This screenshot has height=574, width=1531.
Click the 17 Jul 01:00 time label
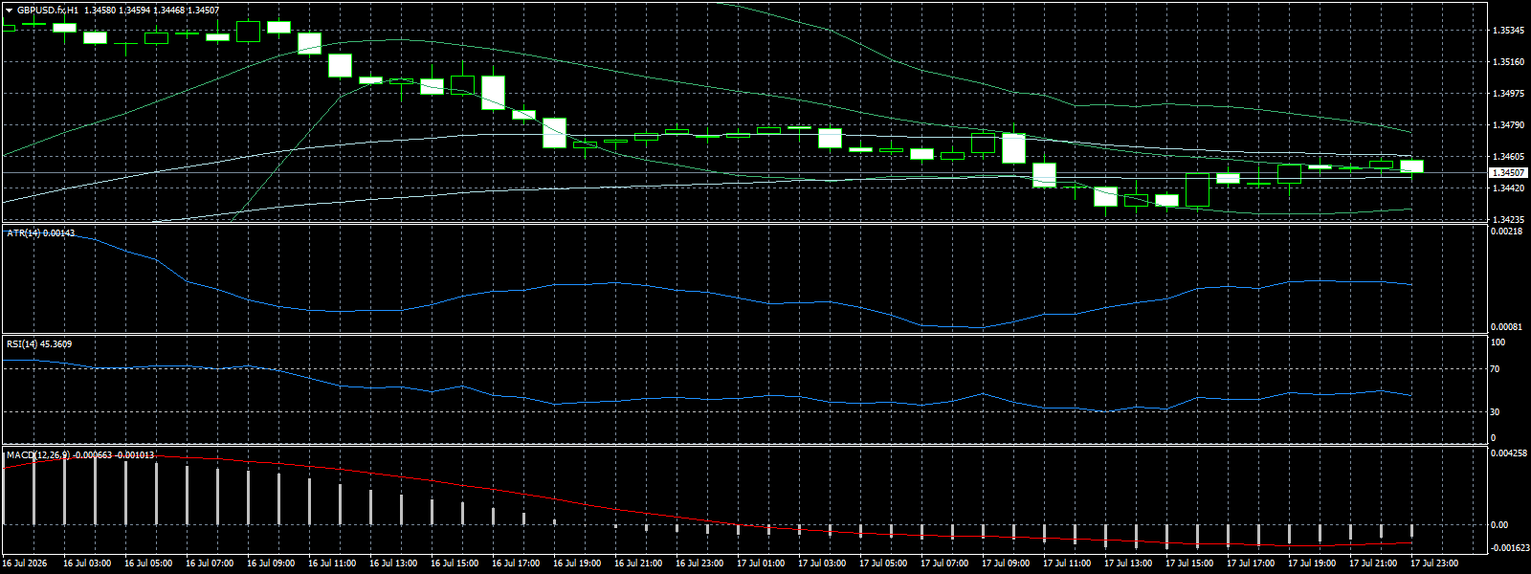tap(761, 563)
